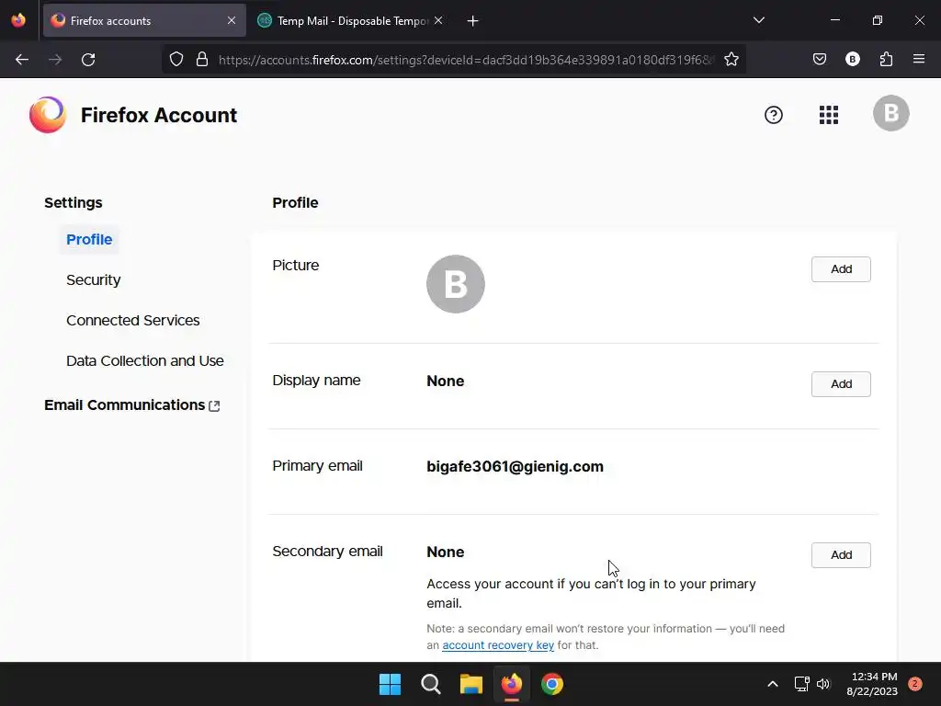The image size is (941, 706).
Task: Open the Extensions puzzle icon
Action: (x=886, y=60)
